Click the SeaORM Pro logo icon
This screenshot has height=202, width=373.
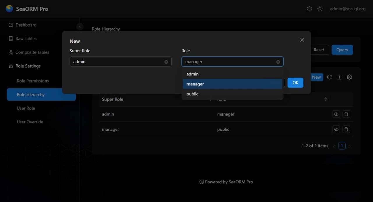point(9,9)
